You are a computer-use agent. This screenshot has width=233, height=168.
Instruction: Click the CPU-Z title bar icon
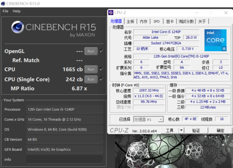pos(111,13)
